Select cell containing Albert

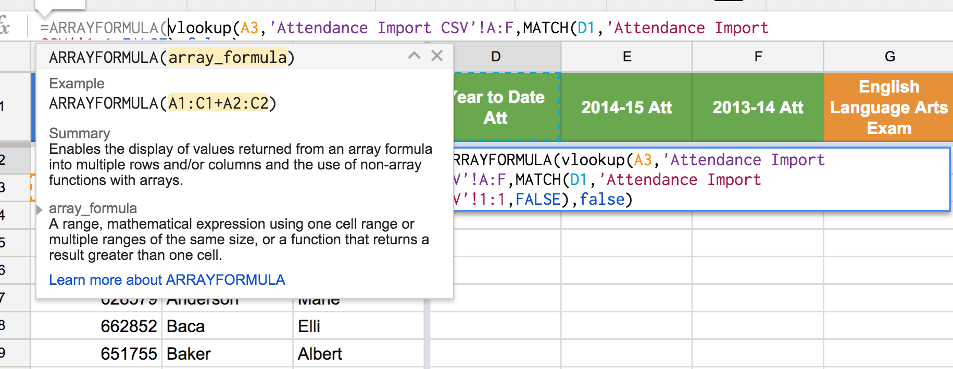click(359, 353)
